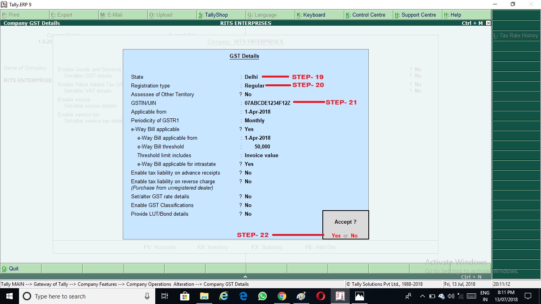
Task: Click the Tally Solutions copyright text
Action: click(384, 284)
